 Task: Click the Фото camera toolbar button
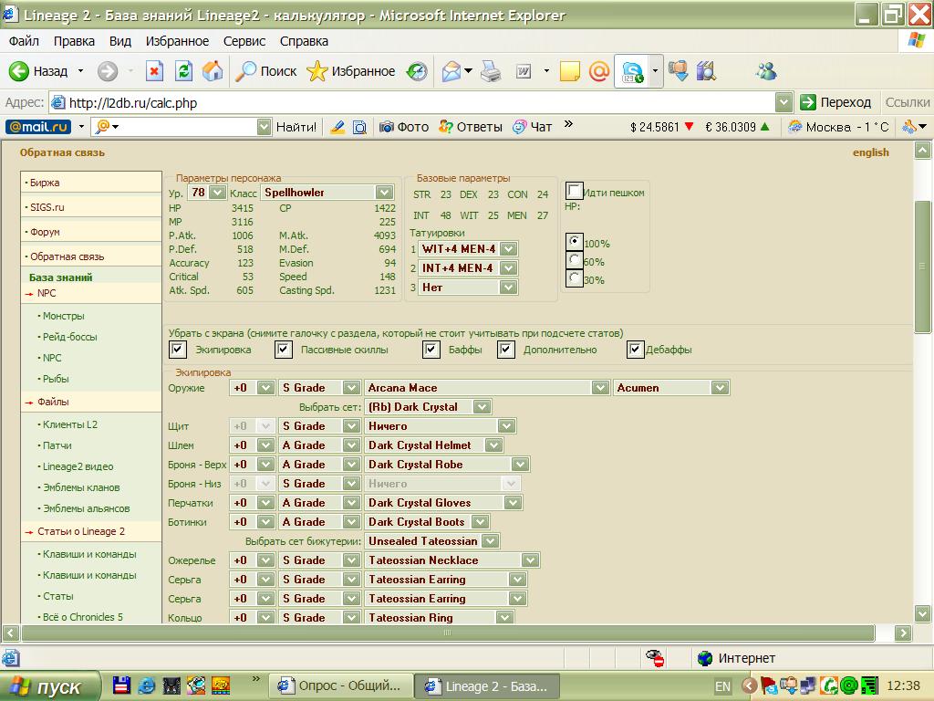click(x=404, y=127)
